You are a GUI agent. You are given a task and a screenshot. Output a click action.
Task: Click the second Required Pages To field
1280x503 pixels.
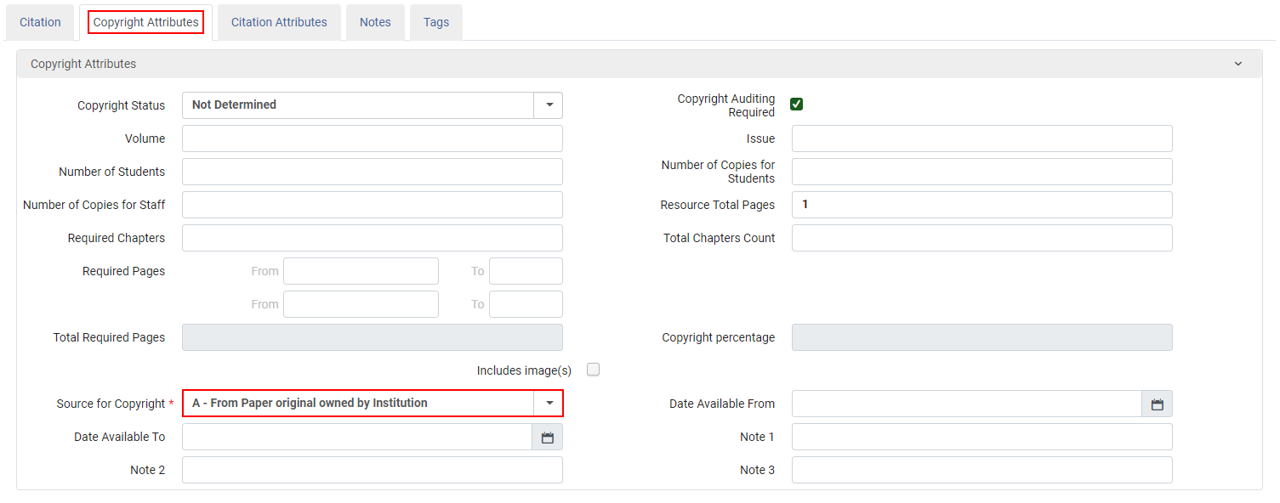pos(526,304)
